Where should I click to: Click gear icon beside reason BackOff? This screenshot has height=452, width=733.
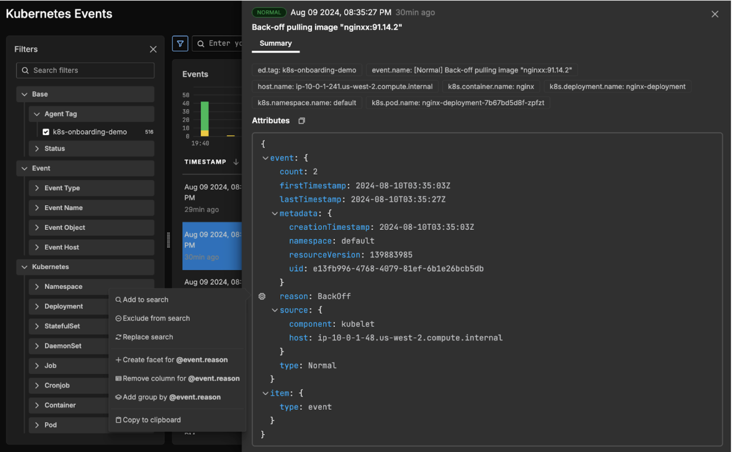pos(262,296)
